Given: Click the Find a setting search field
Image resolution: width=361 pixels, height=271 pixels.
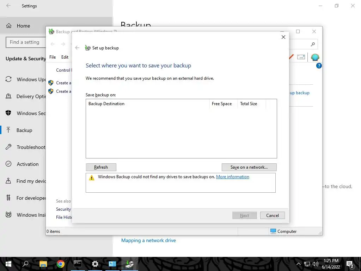Looking at the screenshot, I should coord(26,42).
